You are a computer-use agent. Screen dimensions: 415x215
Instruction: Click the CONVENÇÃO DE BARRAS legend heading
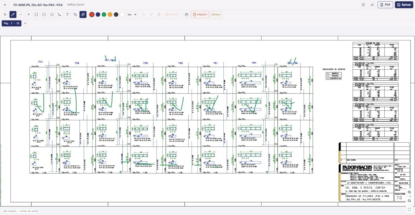point(334,69)
